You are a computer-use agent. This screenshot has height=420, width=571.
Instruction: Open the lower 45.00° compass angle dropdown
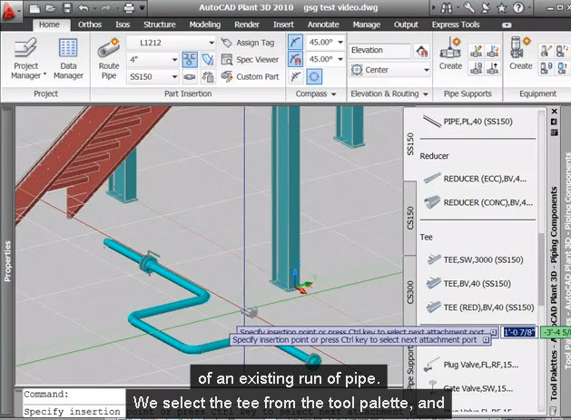coord(340,59)
